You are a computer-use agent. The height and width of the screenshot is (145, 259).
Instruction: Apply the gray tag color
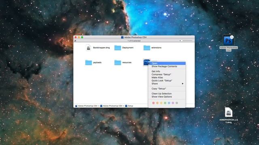177,103
